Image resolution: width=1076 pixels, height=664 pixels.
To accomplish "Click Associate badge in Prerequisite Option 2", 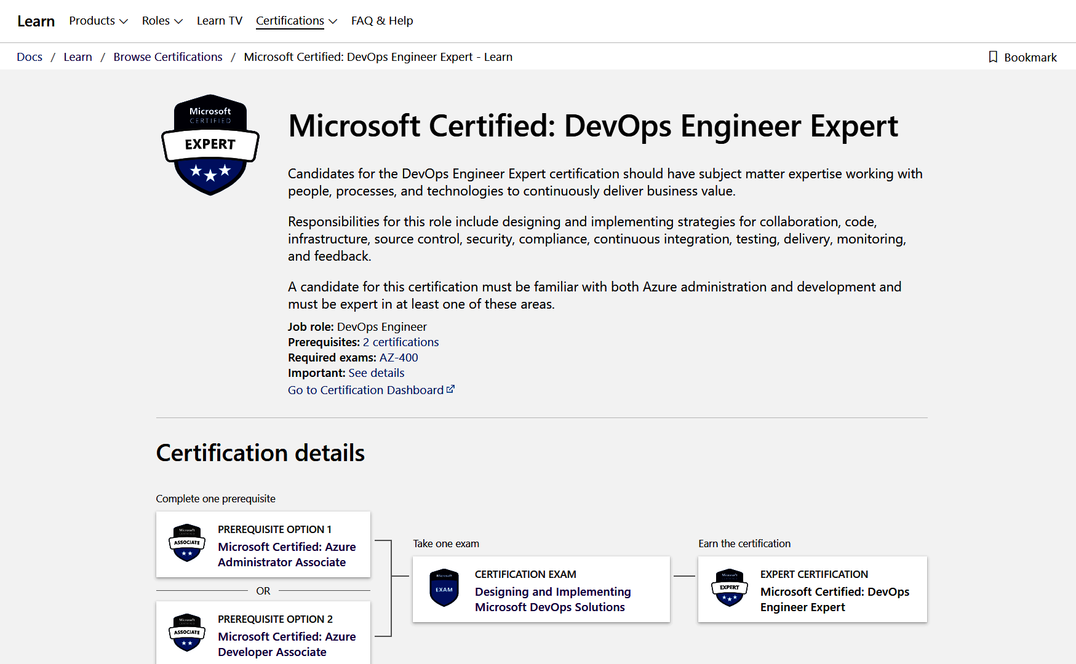I will tap(187, 633).
